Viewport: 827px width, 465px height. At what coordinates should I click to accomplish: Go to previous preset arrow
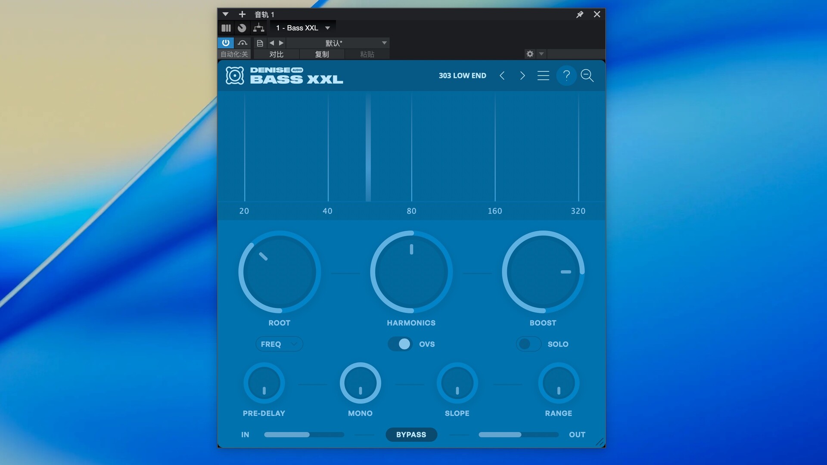[502, 76]
